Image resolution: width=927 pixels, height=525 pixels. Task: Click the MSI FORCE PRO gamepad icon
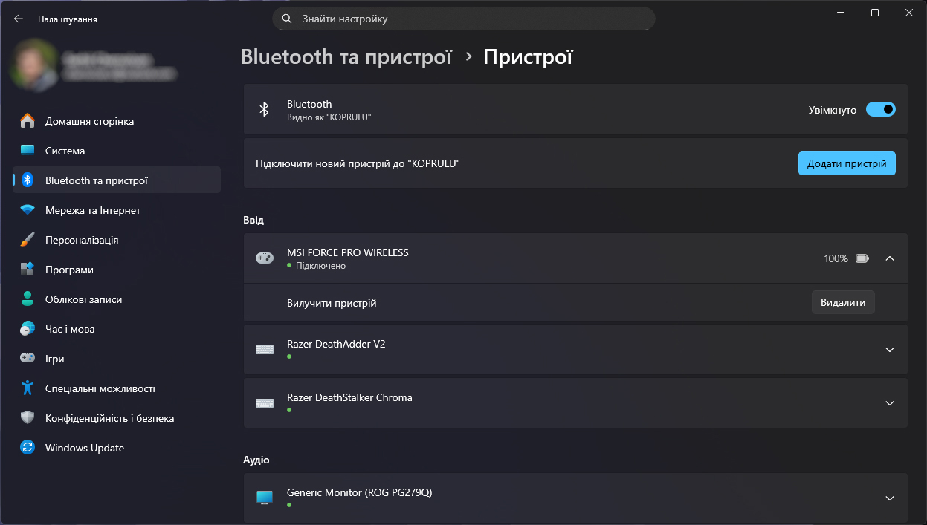click(x=264, y=258)
